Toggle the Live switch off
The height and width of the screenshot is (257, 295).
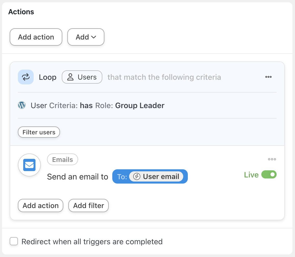coord(269,175)
